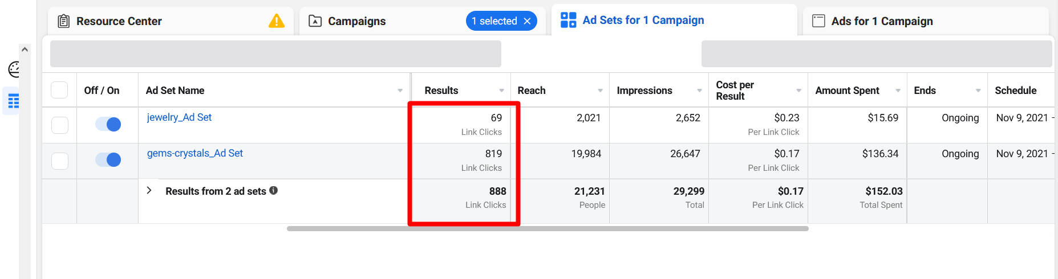
Task: Click the palette icon in left sidebar
Action: tap(14, 69)
